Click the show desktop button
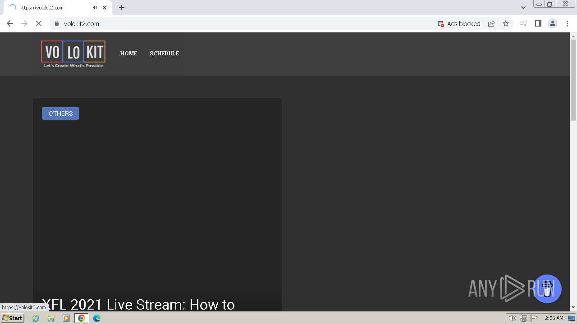Screen dimensions: 577x324 click(572, 318)
